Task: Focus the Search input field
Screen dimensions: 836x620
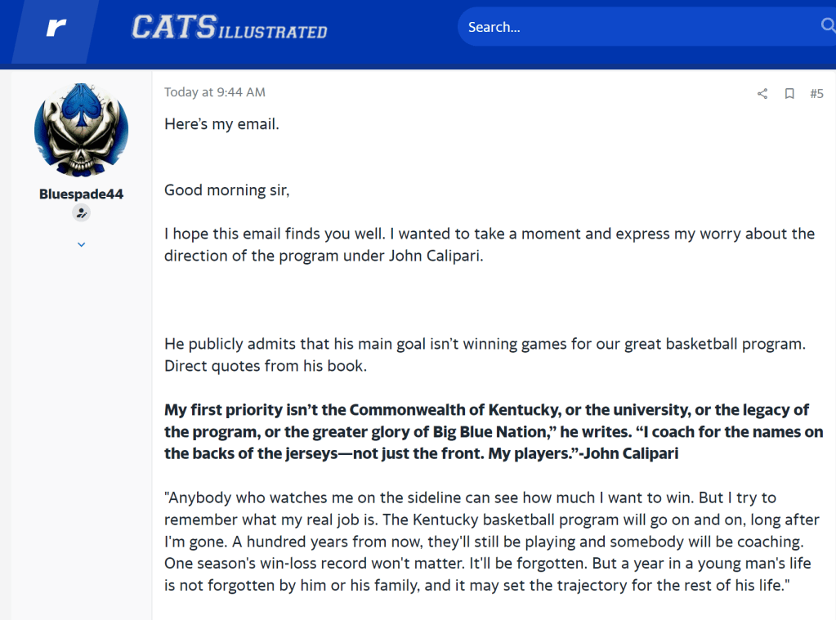Action: point(637,27)
